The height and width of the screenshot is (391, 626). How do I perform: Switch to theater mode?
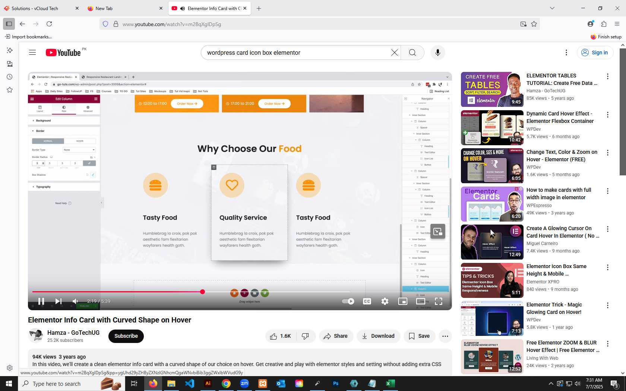421,301
